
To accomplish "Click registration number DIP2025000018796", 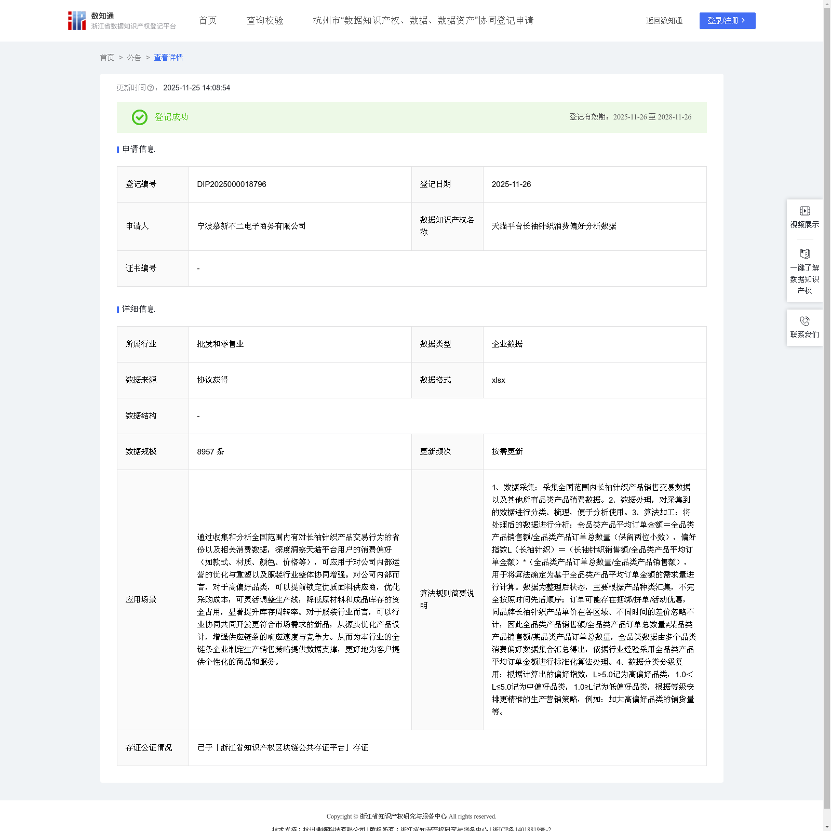I will pyautogui.click(x=232, y=184).
